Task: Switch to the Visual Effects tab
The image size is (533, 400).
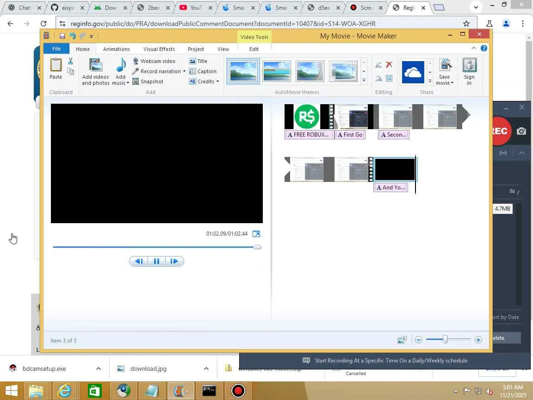Action: [x=159, y=49]
